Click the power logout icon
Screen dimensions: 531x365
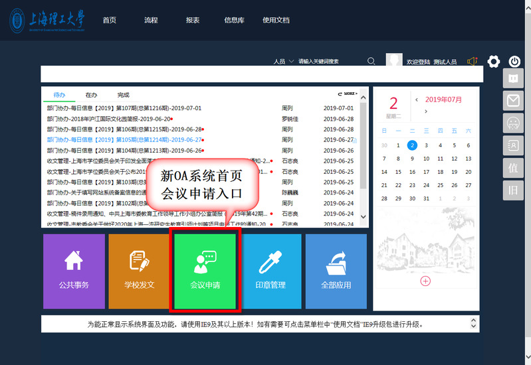click(514, 62)
